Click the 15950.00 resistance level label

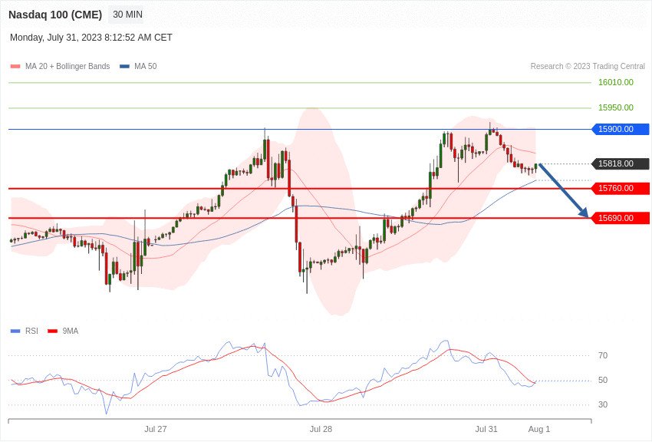pos(616,107)
